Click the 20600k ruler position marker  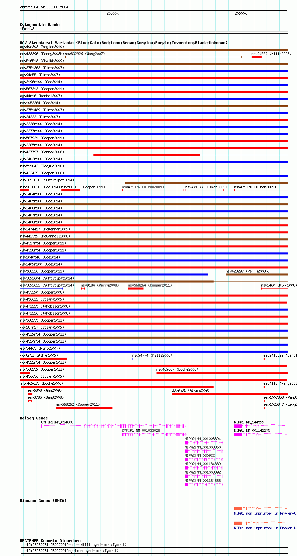241,13
